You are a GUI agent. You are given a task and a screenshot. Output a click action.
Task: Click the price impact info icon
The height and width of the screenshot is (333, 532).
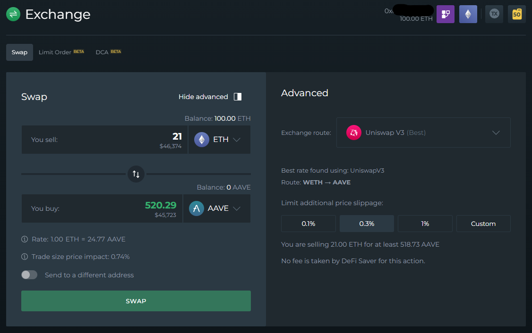[x=24, y=257]
